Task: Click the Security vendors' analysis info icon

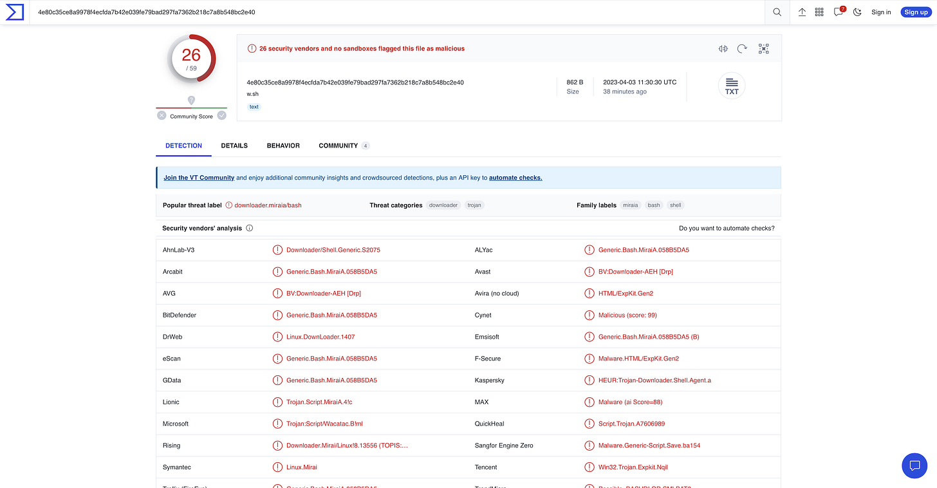Action: tap(250, 228)
